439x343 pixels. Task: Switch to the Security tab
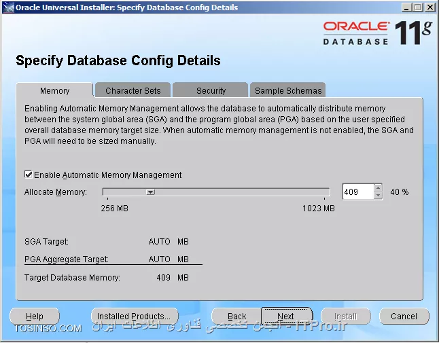211,90
